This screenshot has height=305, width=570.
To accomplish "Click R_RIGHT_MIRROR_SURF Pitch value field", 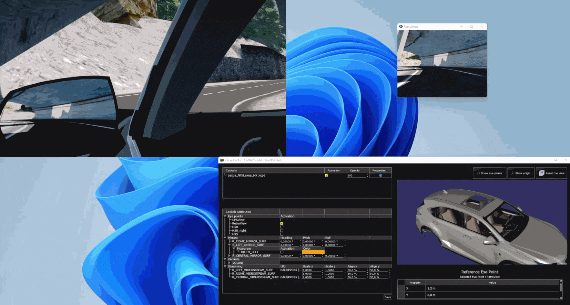I will click(x=312, y=242).
